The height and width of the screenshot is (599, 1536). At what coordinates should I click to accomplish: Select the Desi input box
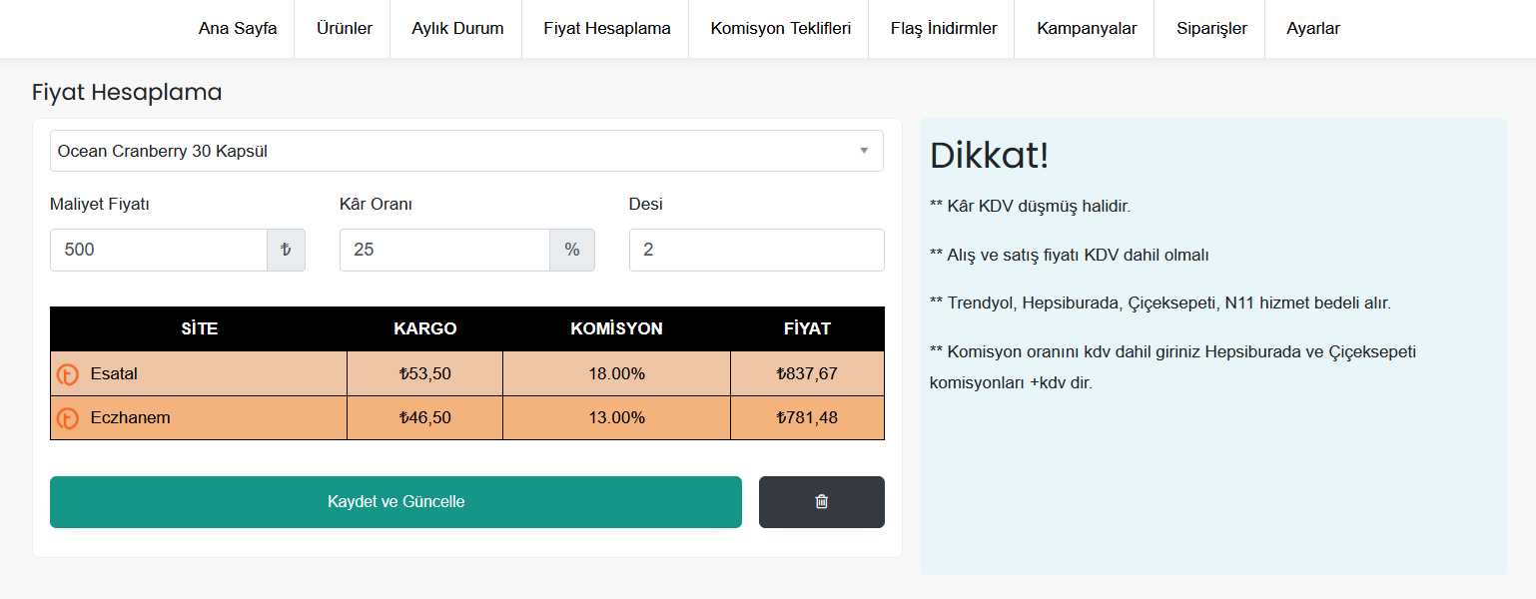756,250
